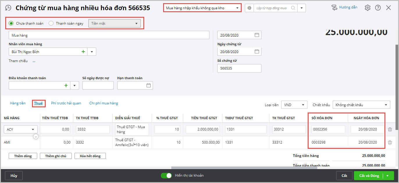This screenshot has width=399, height=183.
Task: Click the search icon in contract field
Action: (x=293, y=8)
